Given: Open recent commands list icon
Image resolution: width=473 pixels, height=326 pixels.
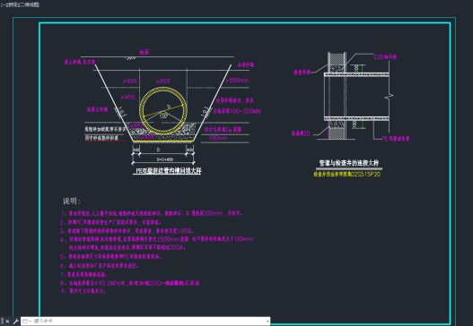Looking at the screenshot, I should (x=26, y=322).
